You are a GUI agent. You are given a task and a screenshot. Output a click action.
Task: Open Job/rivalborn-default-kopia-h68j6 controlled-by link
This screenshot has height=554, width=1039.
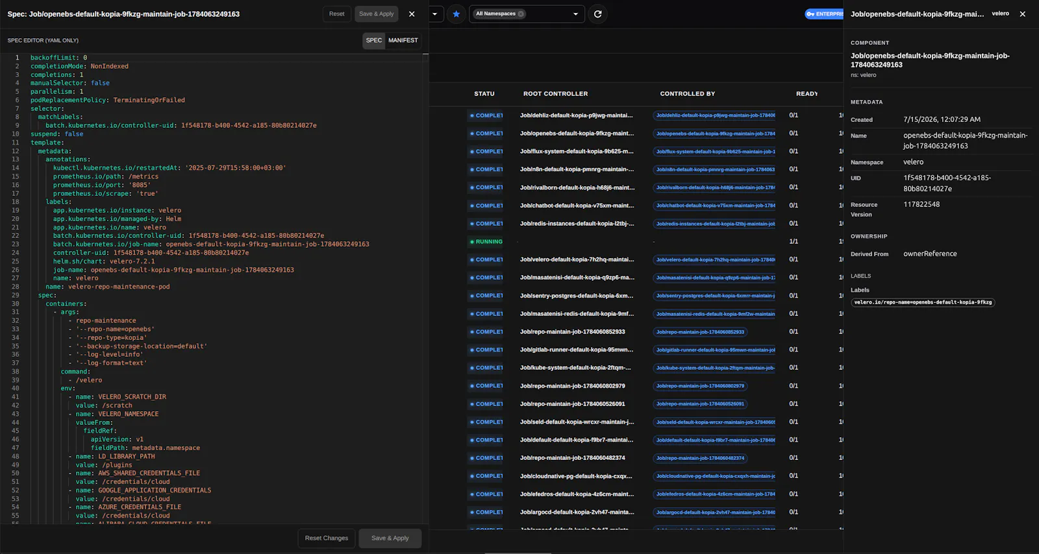click(714, 187)
